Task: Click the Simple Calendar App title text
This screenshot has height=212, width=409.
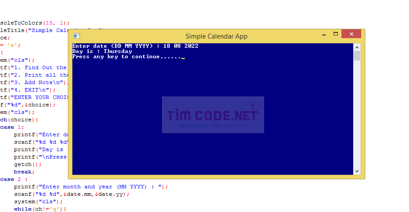Action: click(x=216, y=36)
